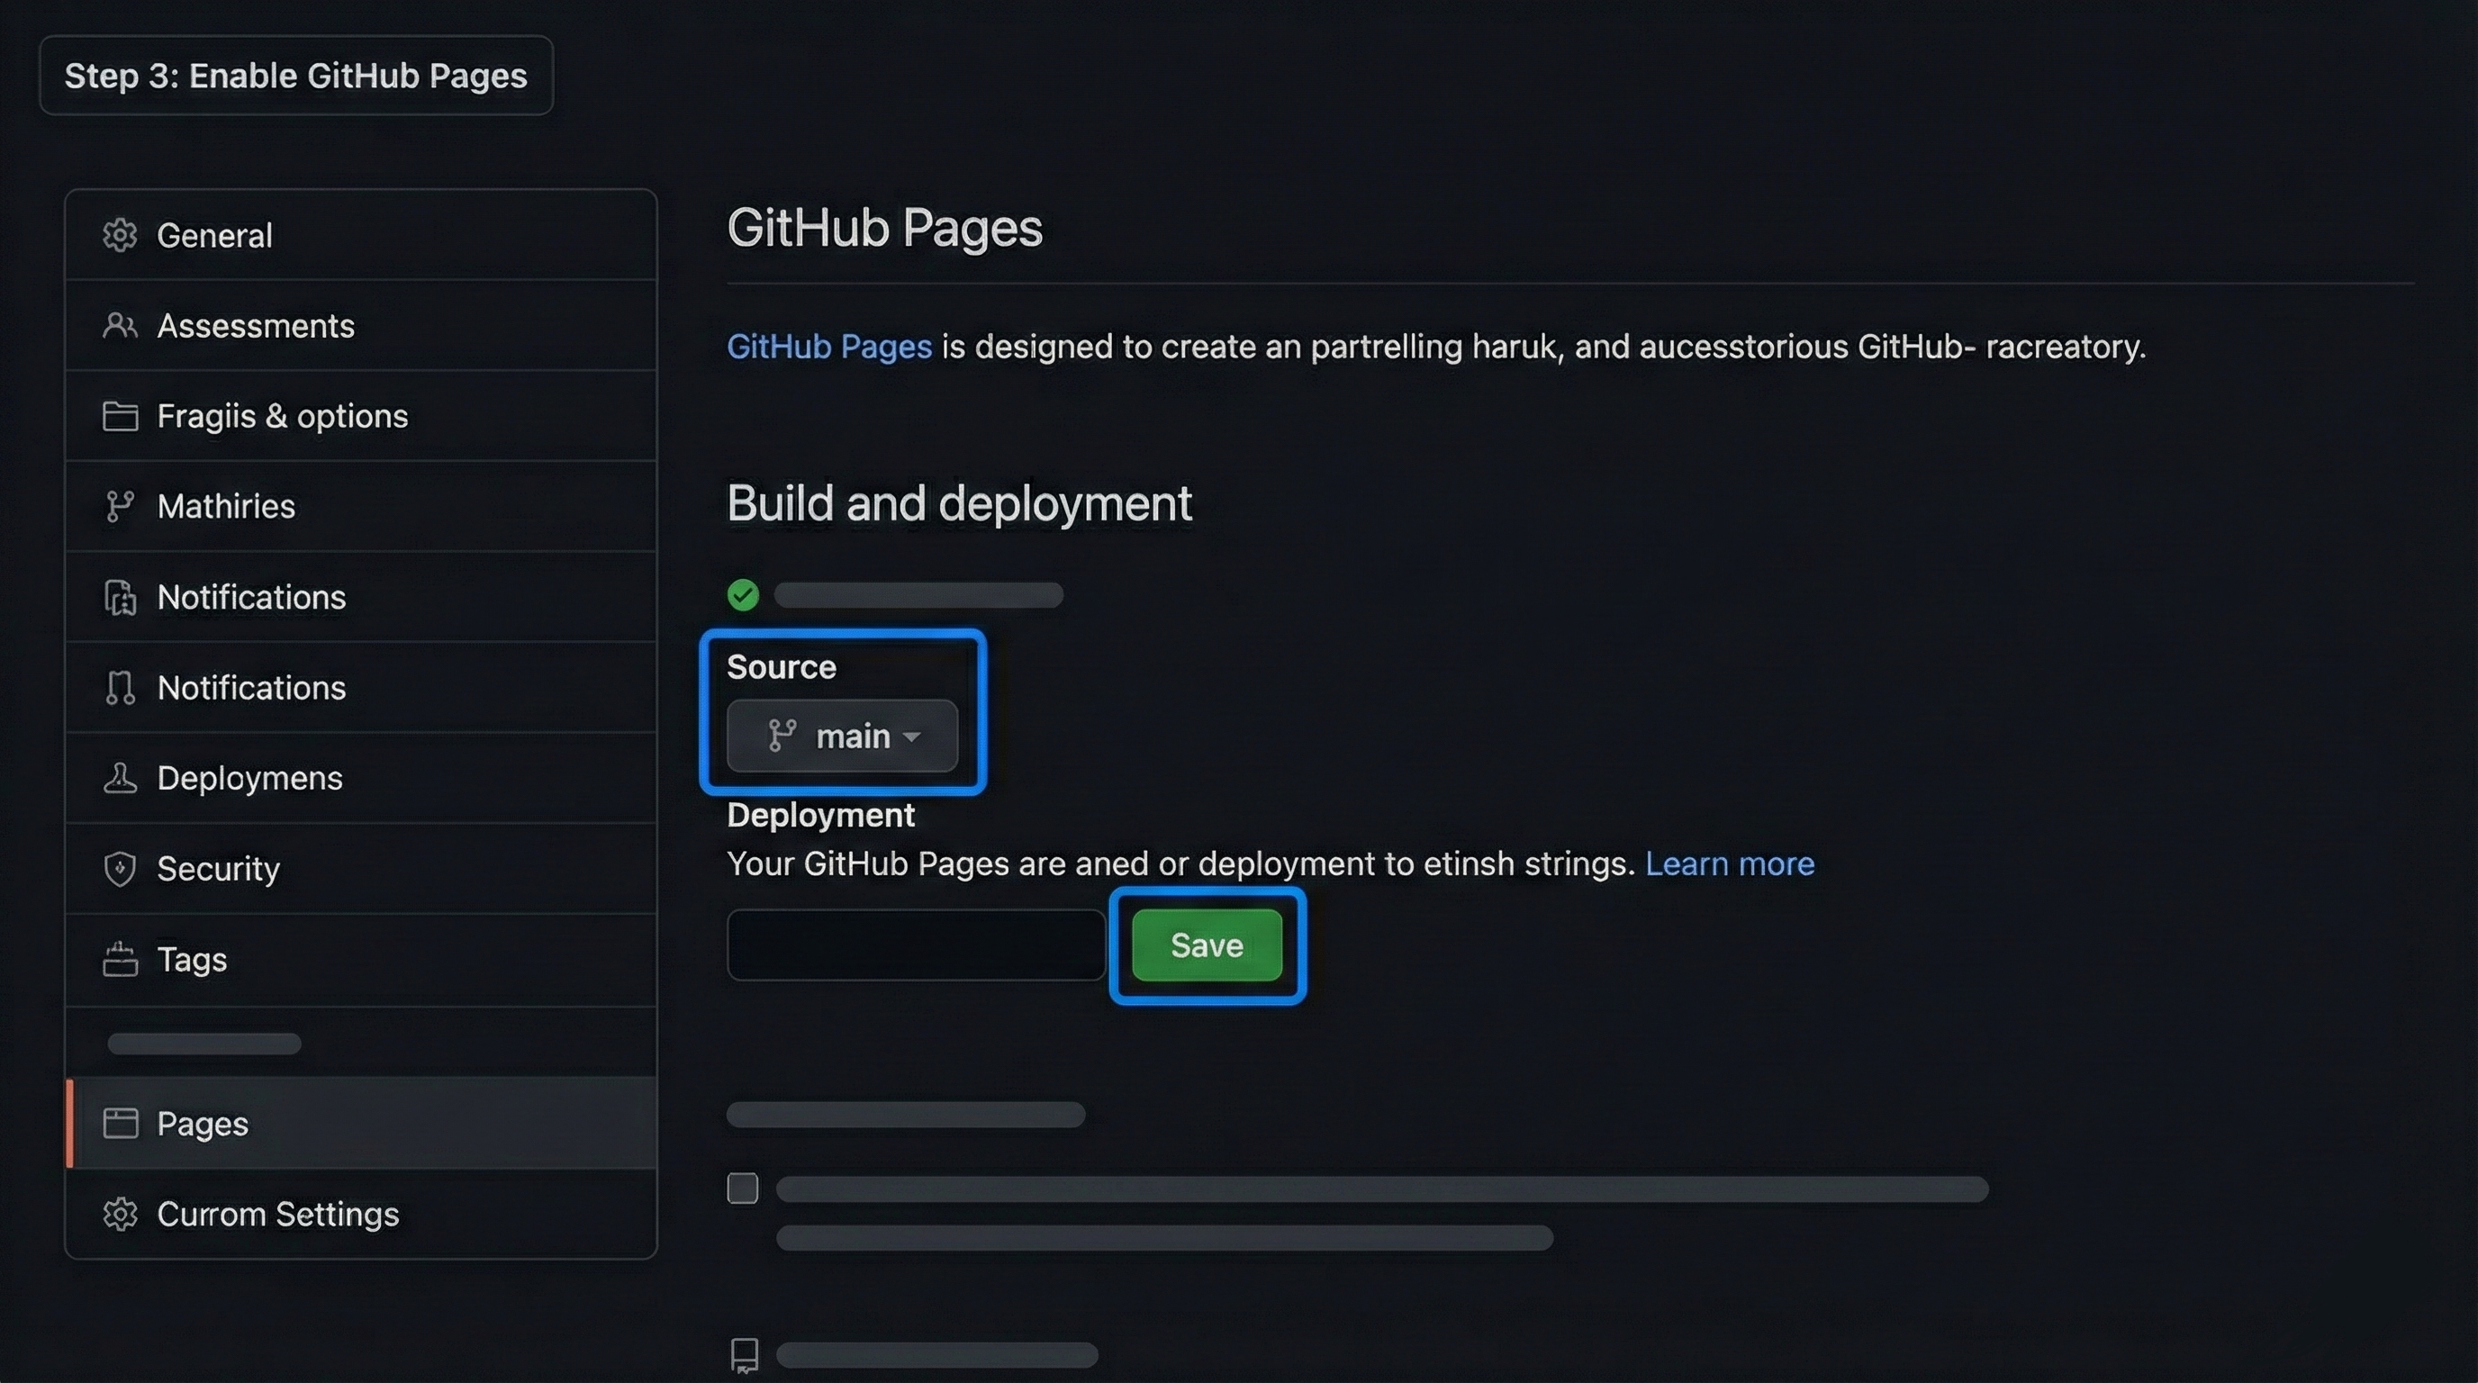
Task: Open the General settings section
Action: pos(361,235)
